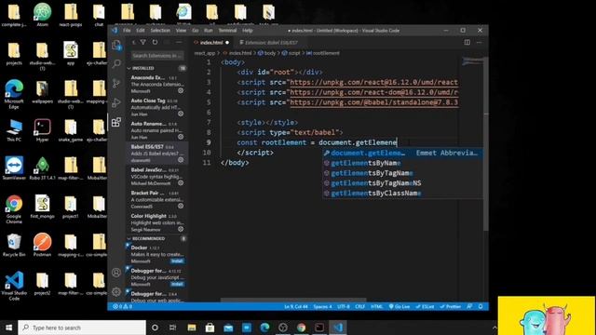The image size is (596, 335).
Task: Select the Extensions view icon
Action: [116, 122]
